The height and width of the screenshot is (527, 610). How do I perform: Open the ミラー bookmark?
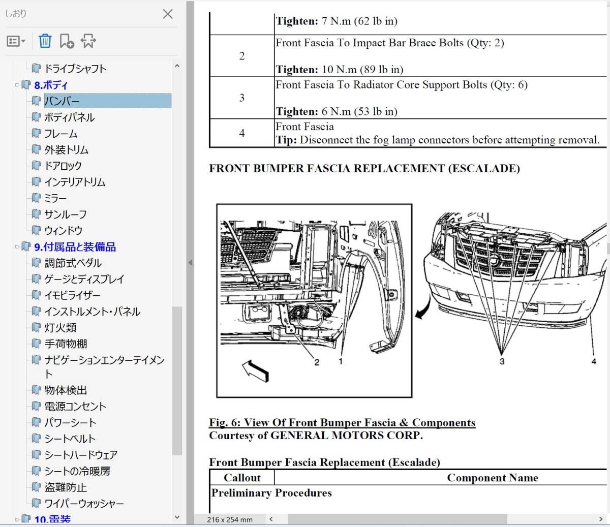click(55, 198)
